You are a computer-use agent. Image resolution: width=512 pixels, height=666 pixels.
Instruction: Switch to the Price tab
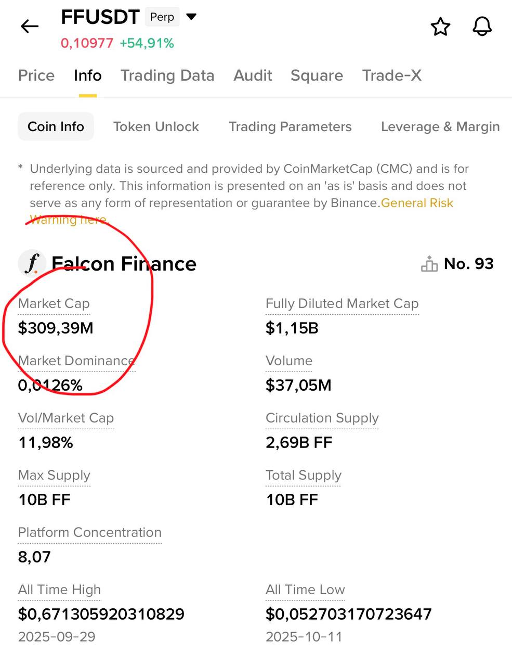36,75
